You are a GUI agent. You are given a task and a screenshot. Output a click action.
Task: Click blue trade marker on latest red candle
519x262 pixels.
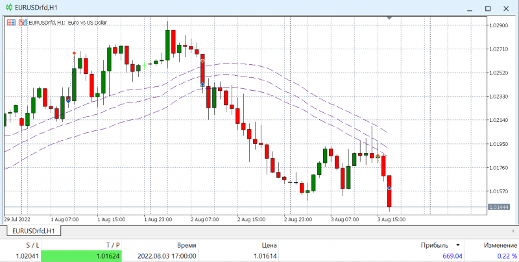click(x=389, y=188)
